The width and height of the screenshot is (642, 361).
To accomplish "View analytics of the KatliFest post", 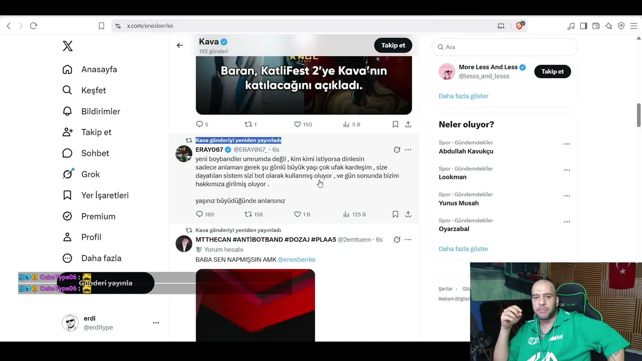I will click(x=352, y=124).
